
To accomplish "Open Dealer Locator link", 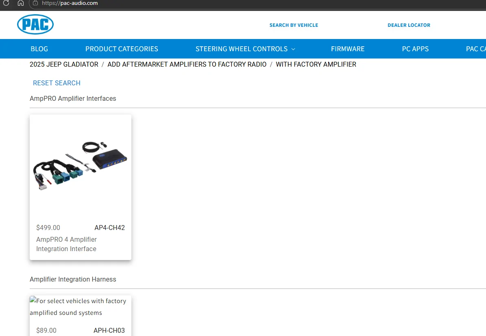I will click(x=409, y=25).
